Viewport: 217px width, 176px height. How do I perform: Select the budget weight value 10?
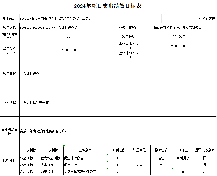(69, 37)
